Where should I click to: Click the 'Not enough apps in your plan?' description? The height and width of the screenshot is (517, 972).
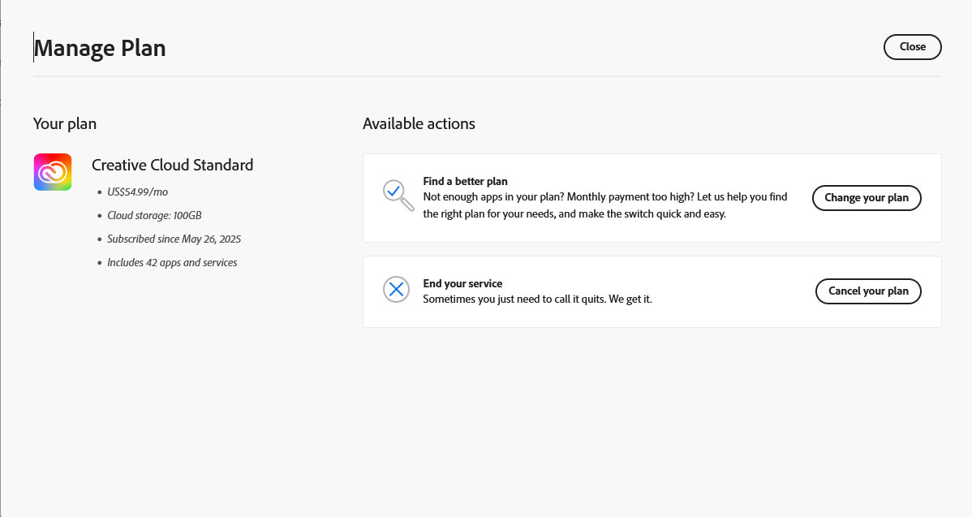point(604,206)
